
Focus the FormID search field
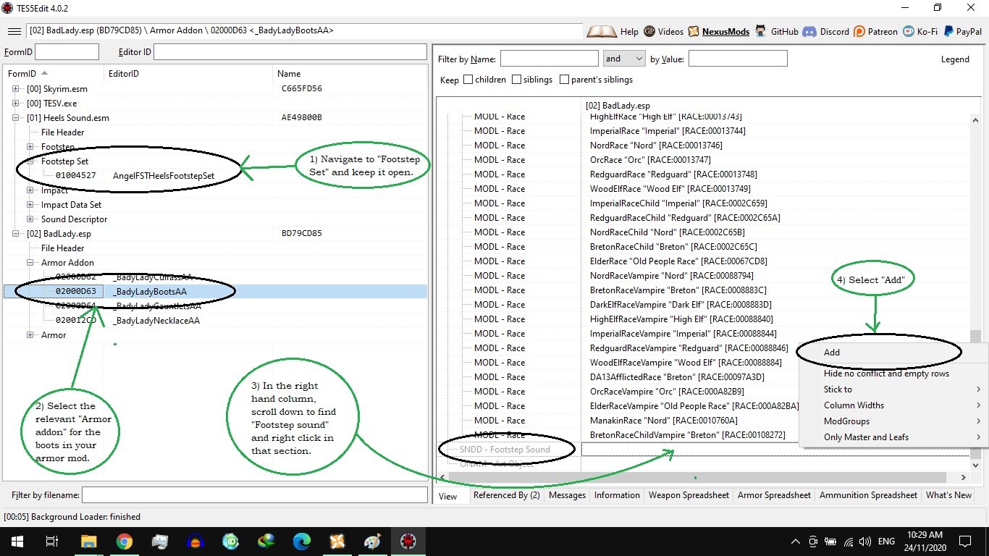pyautogui.click(x=67, y=52)
